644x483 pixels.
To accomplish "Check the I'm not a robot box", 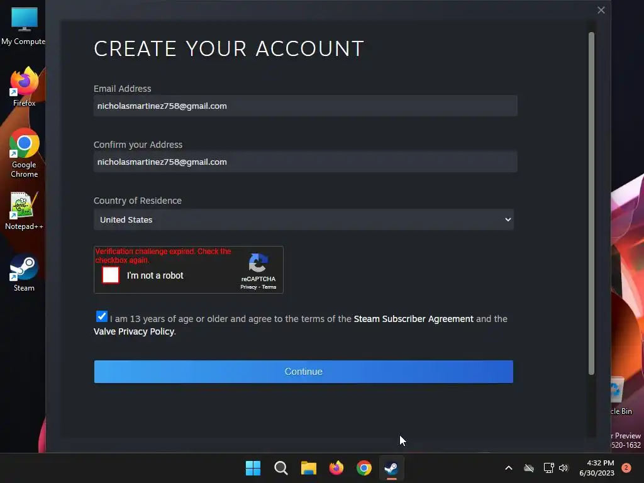I will point(111,275).
